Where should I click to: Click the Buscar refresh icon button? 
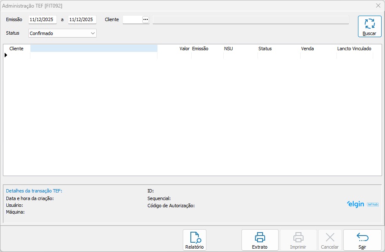(369, 26)
